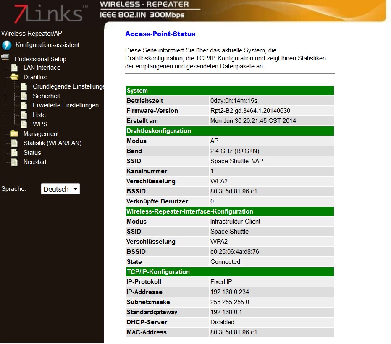This screenshot has width=391, height=344.
Task: Click the Wireless Repeater/AP heading
Action: click(x=32, y=34)
